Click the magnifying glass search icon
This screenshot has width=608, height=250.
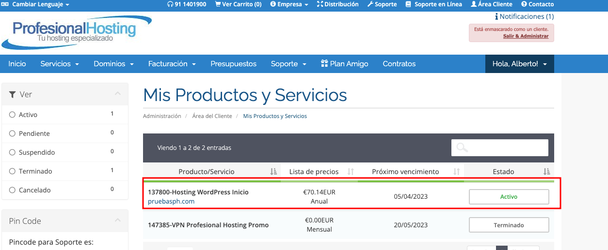pos(462,147)
